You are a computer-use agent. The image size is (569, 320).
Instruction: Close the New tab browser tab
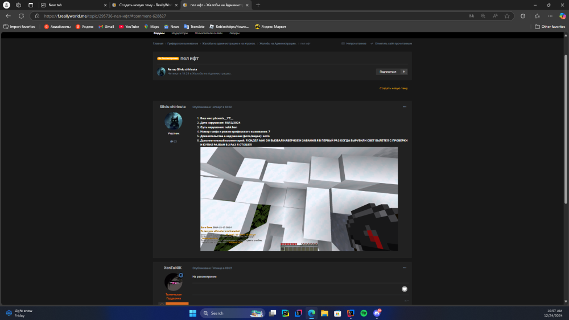105,5
